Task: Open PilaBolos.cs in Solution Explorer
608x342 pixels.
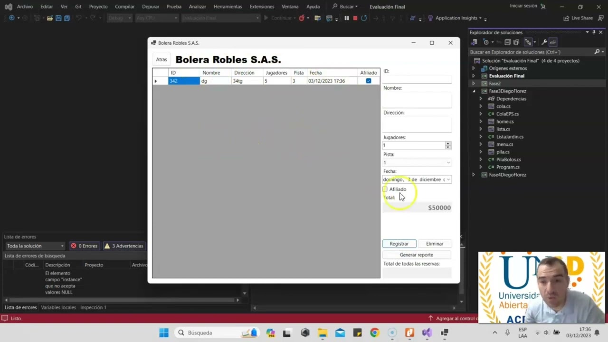Action: [508, 160]
